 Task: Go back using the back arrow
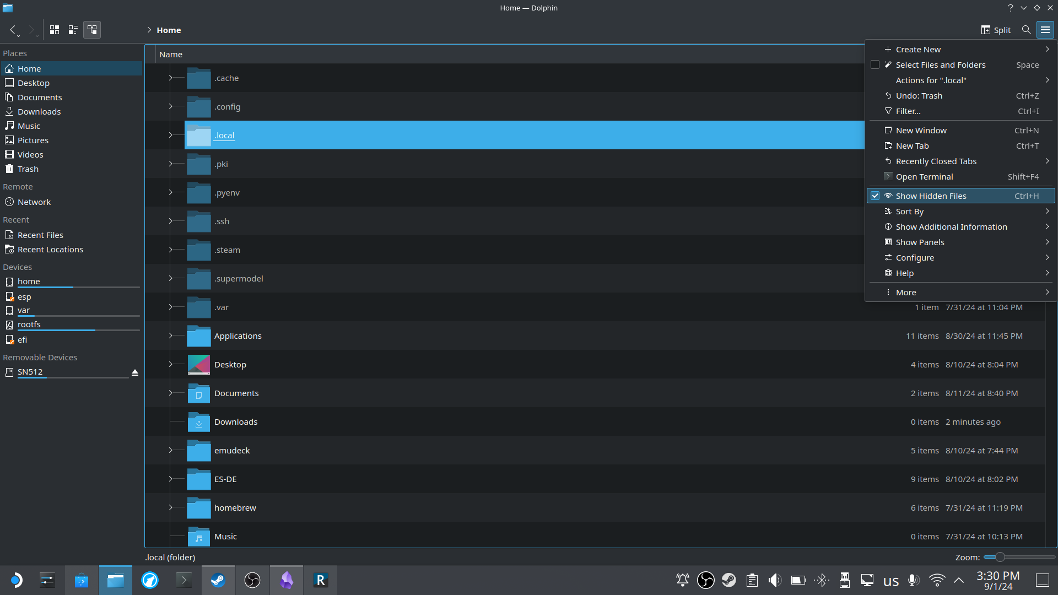[x=13, y=30]
